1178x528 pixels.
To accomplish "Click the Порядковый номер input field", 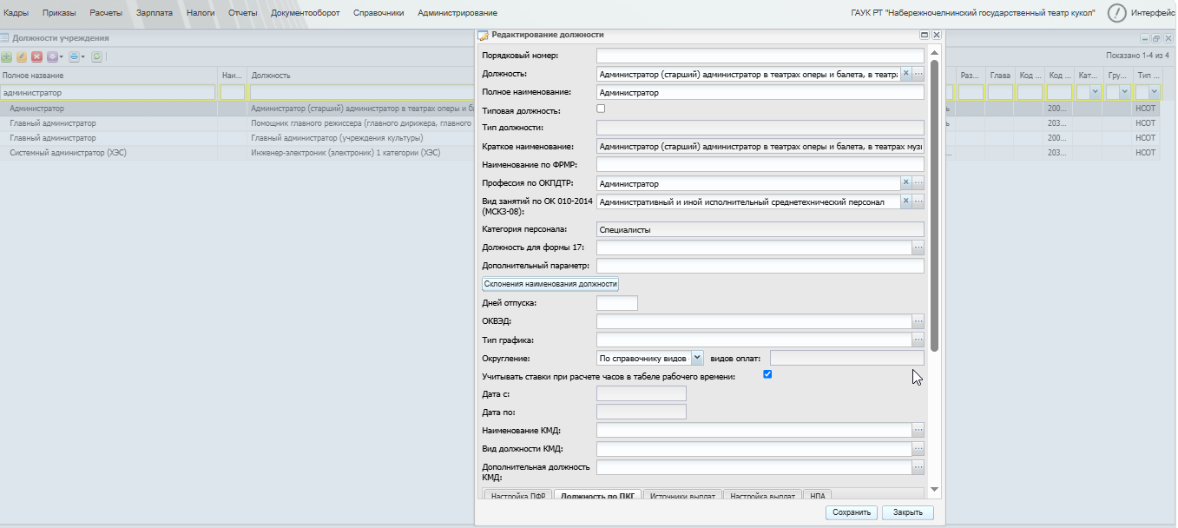I will 760,56.
